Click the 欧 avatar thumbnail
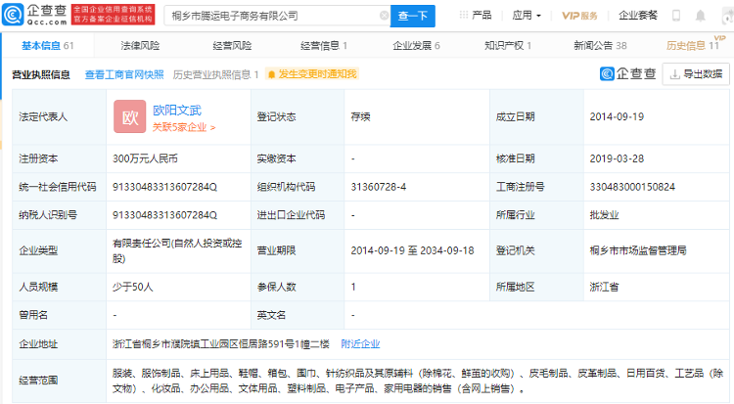The image size is (734, 404). 129,116
